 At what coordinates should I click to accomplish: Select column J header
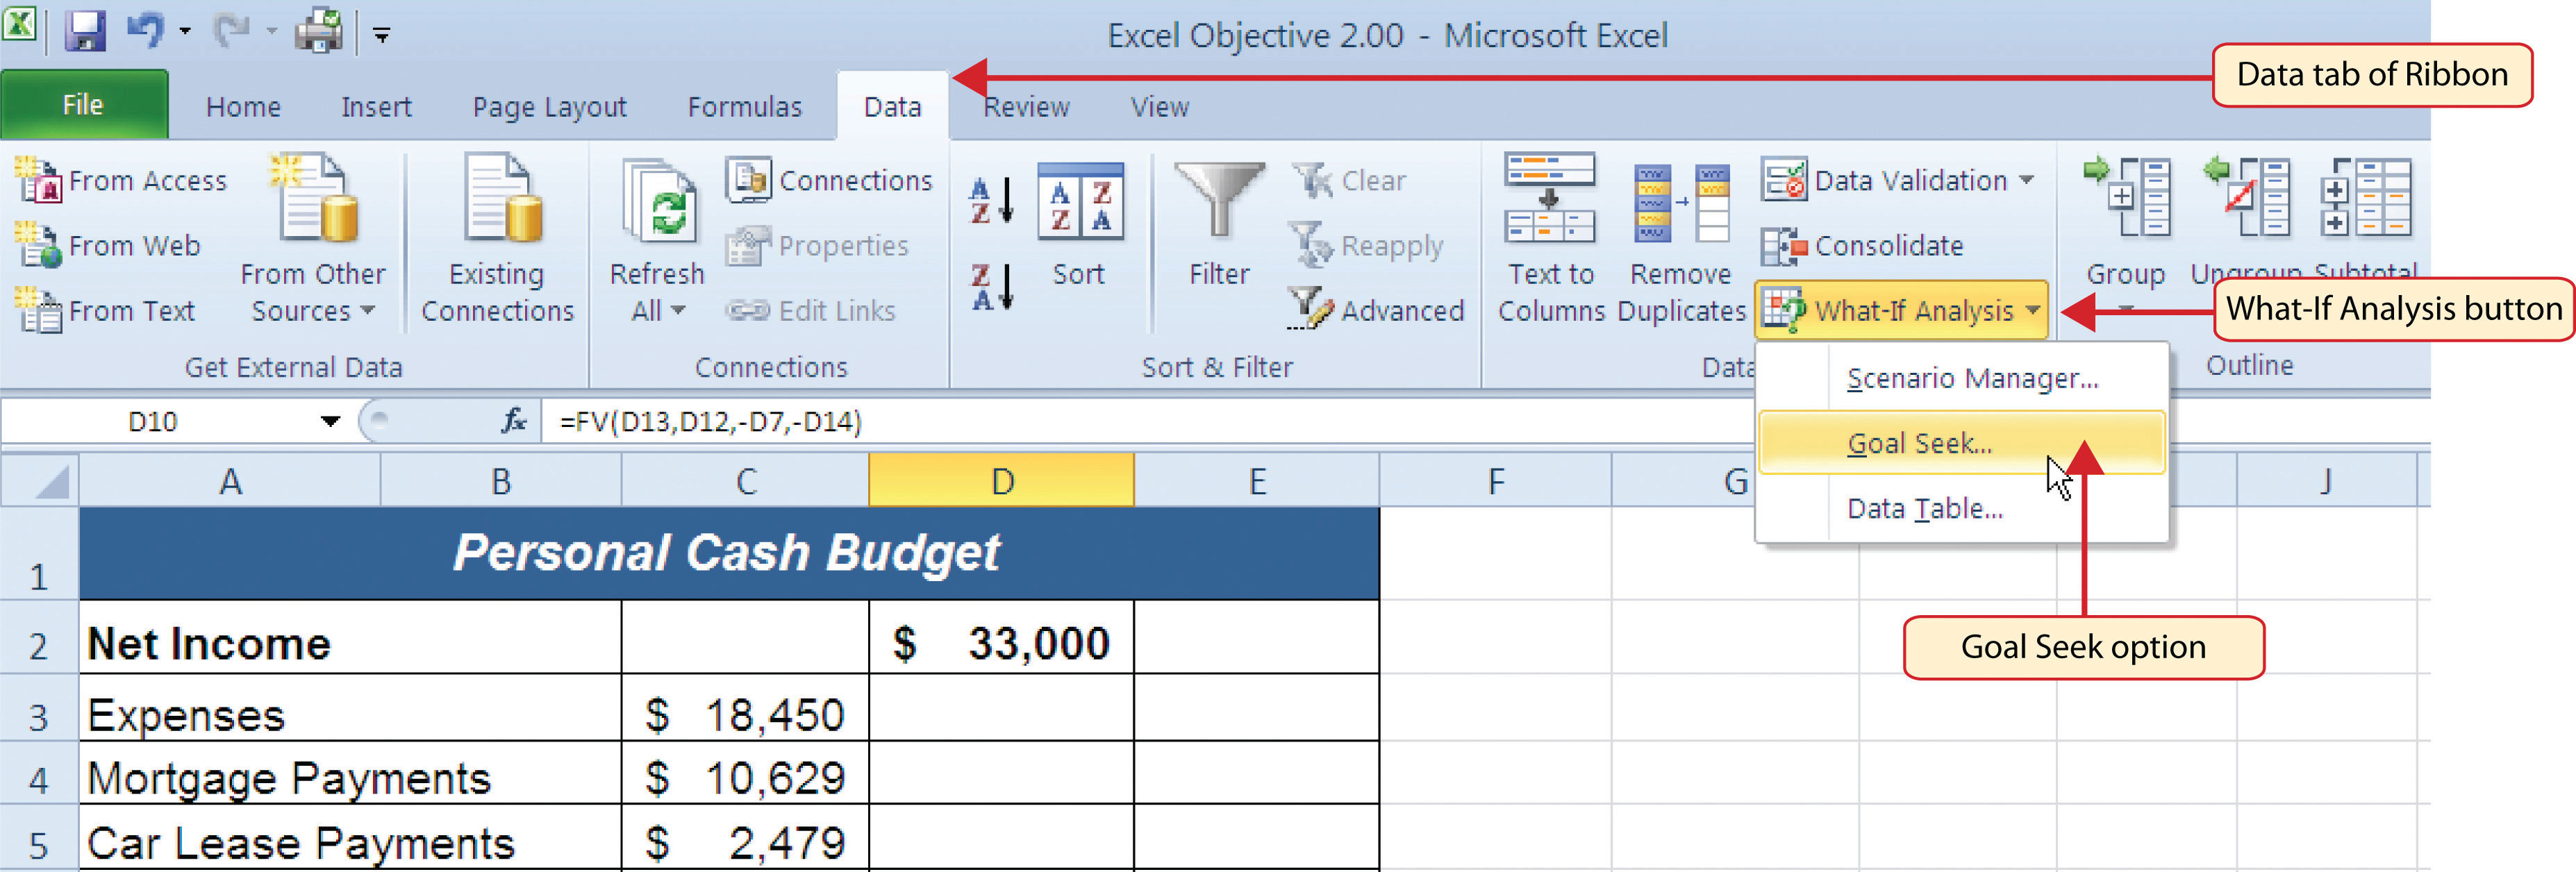(2326, 481)
